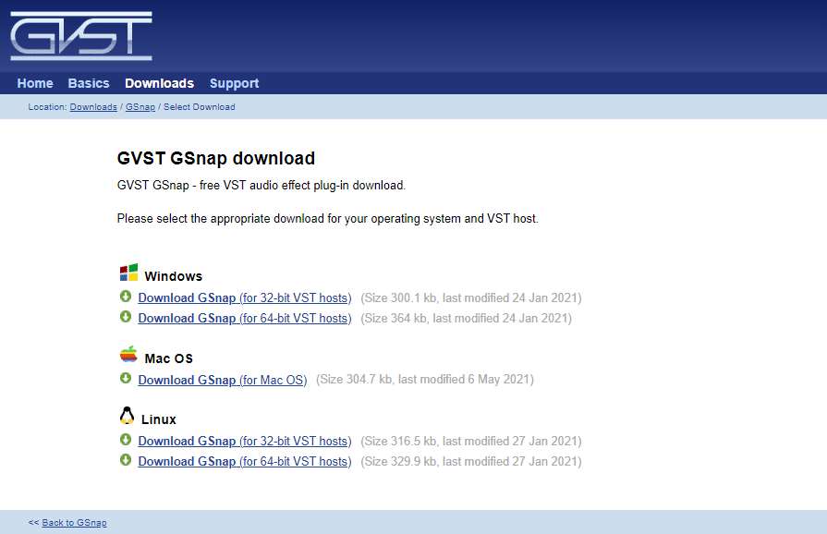The image size is (827, 534).
Task: Open the Support menu item
Action: 234,83
